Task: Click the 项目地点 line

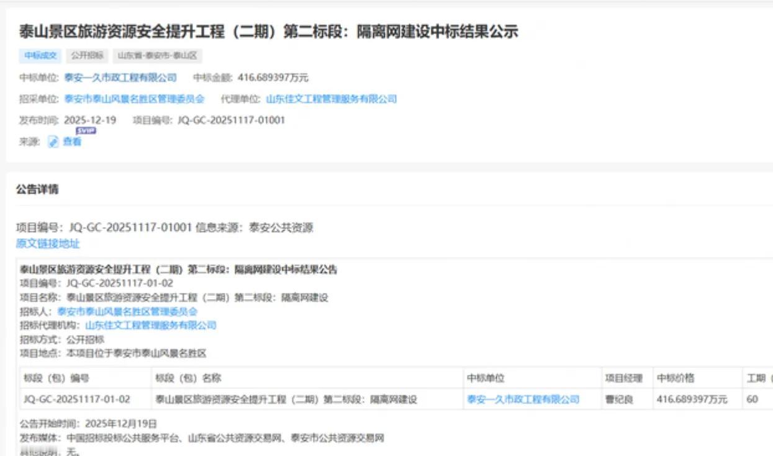Action: point(112,353)
